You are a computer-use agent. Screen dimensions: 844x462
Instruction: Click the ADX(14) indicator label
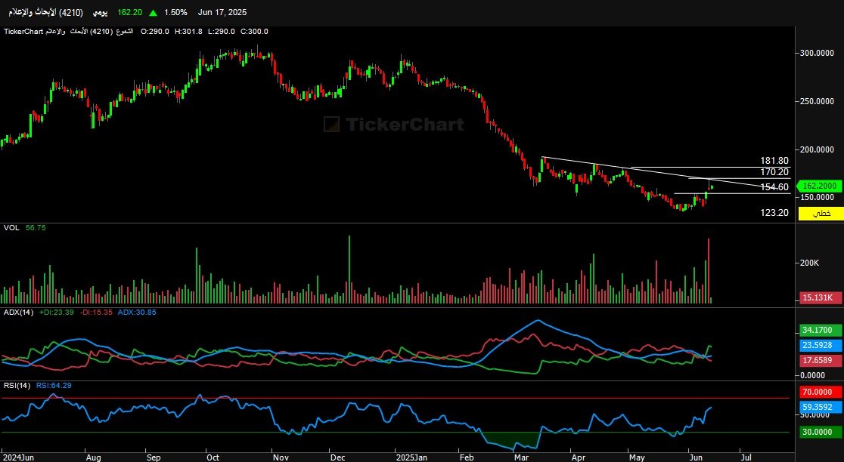click(18, 312)
